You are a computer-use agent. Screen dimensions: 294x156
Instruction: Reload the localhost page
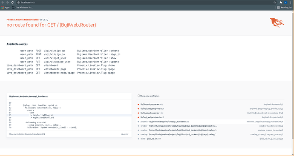click(x=12, y=3)
